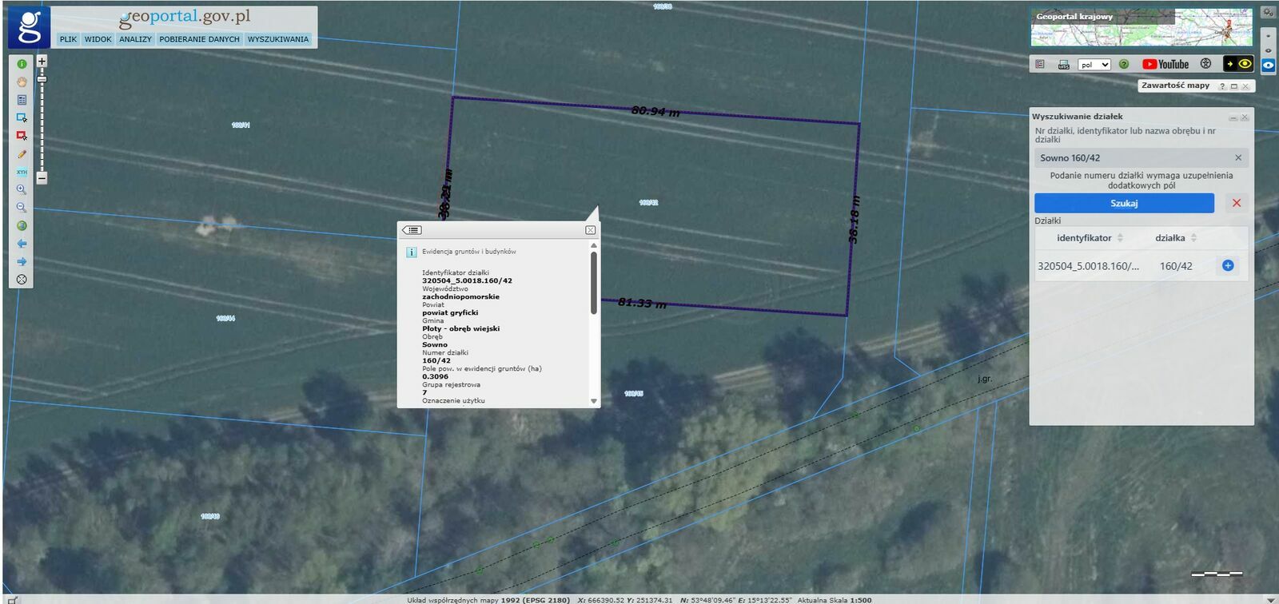Image resolution: width=1279 pixels, height=604 pixels.
Task: Click the status bar expand arrow bottom right
Action: pos(1270,599)
